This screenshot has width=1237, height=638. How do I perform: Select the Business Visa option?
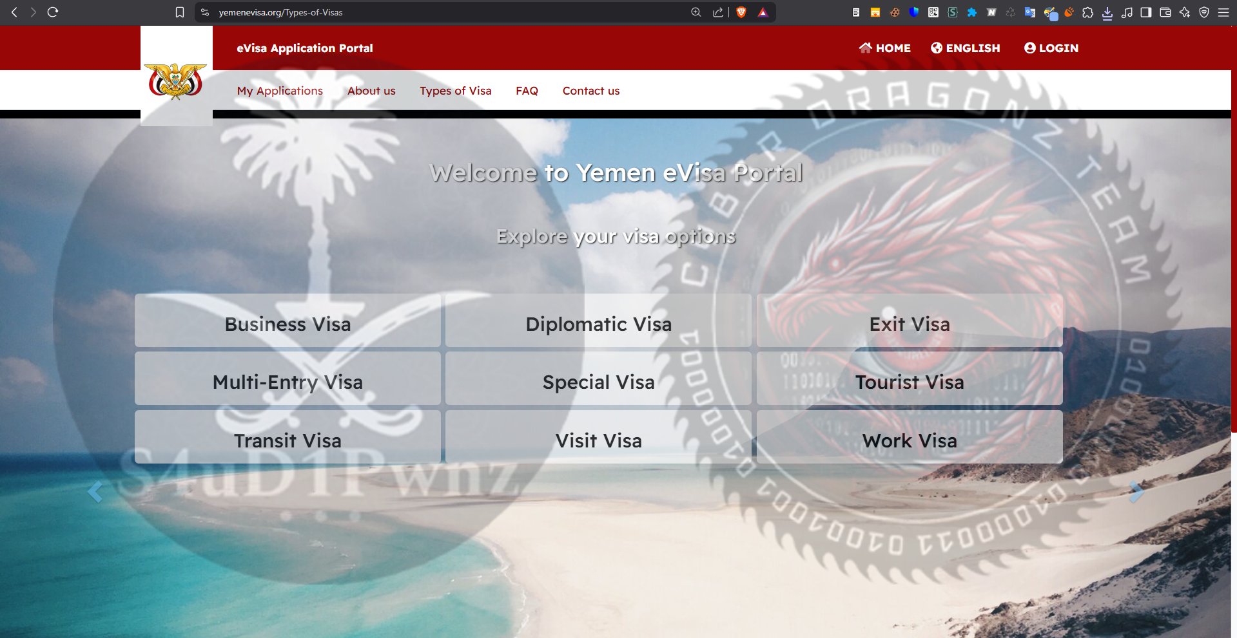[287, 321]
